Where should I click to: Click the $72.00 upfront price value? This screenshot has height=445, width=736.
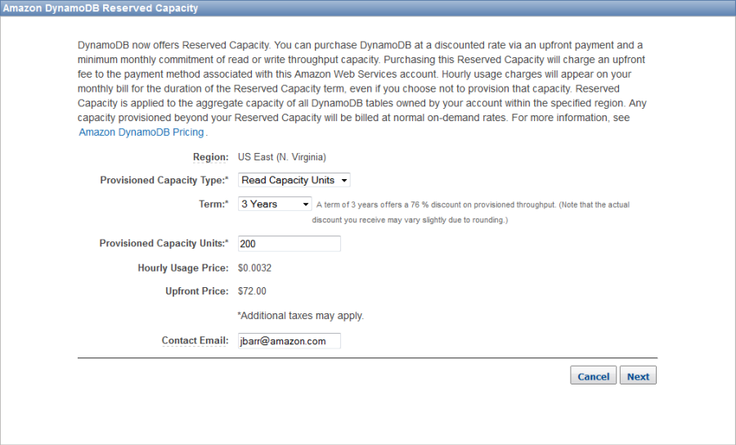[x=252, y=291]
